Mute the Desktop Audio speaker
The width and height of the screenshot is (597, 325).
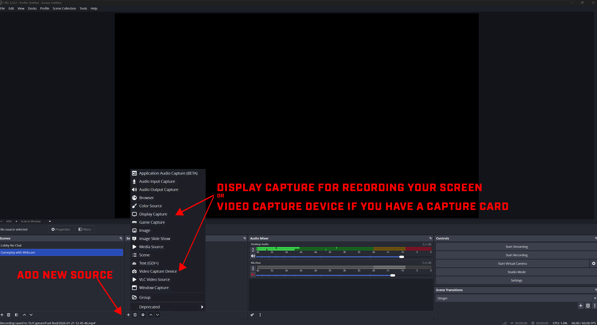[x=253, y=256]
